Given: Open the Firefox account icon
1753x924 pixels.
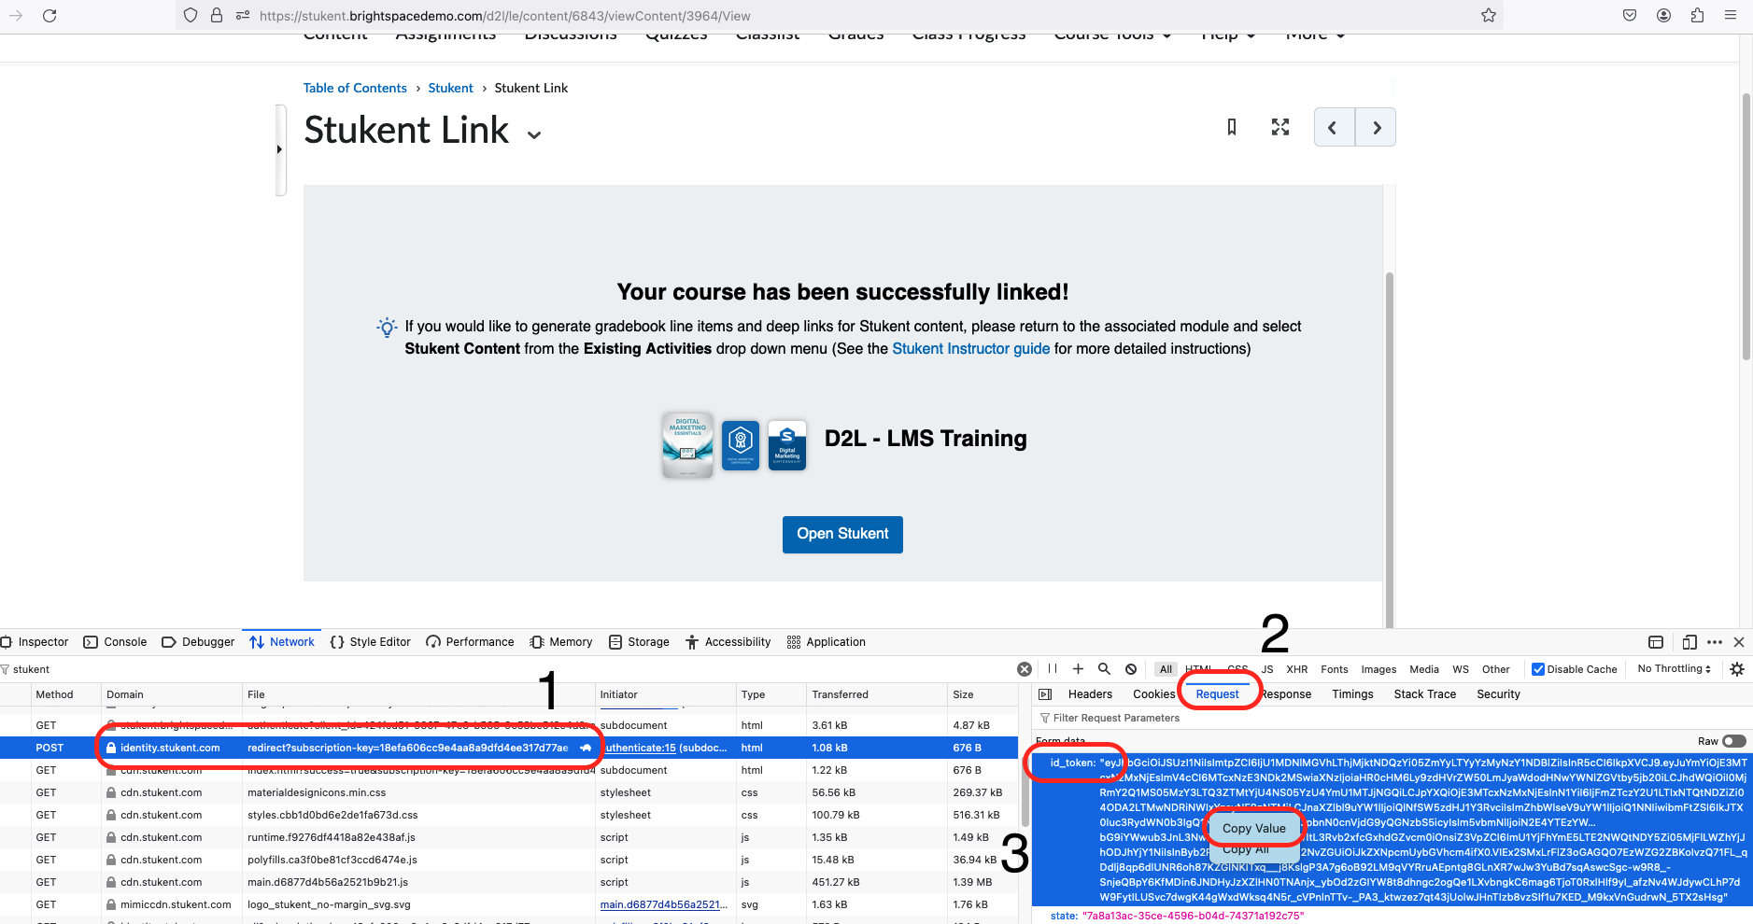Looking at the screenshot, I should point(1663,16).
